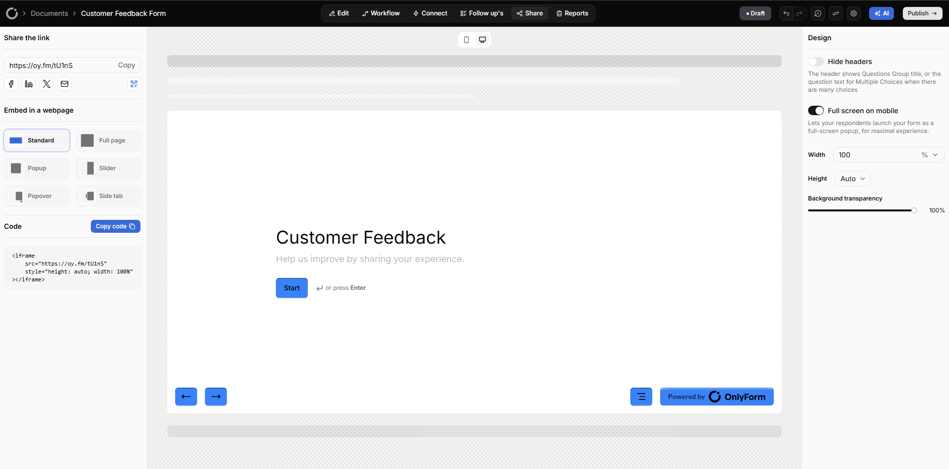The height and width of the screenshot is (469, 949).
Task: Open the Height Auto dropdown
Action: (x=853, y=179)
